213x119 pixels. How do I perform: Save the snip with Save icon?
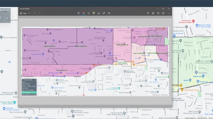click(153, 13)
